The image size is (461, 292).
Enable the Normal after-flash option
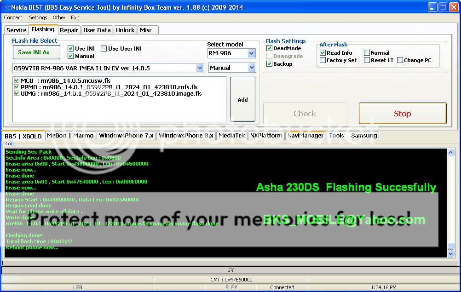click(367, 52)
